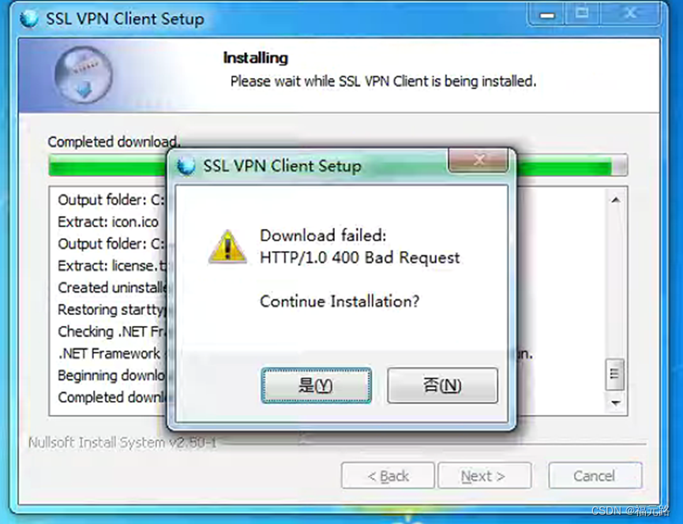
Task: Select the 'Extract: license.t' log line
Action: [112, 265]
